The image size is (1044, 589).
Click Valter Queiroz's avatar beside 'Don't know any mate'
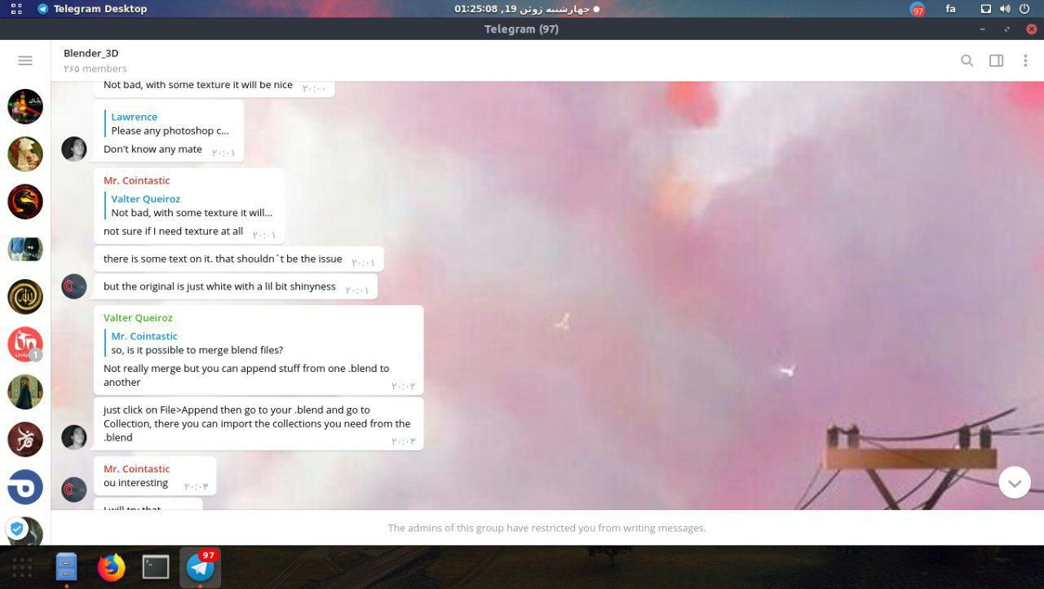74,149
